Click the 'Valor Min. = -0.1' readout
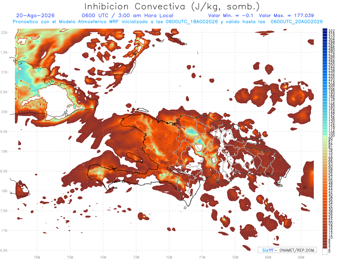Viewport: 338px width, 261px height. pyautogui.click(x=231, y=15)
